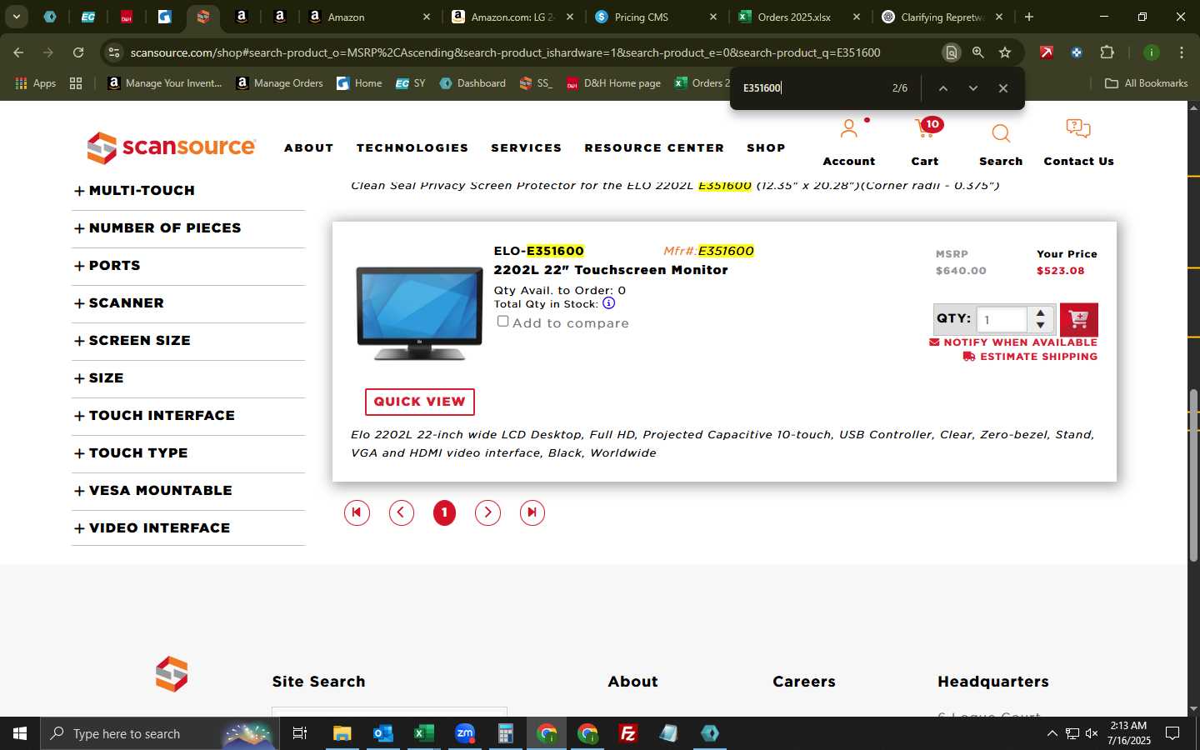The height and width of the screenshot is (750, 1200).
Task: Open Calculator from taskbar
Action: [x=505, y=733]
